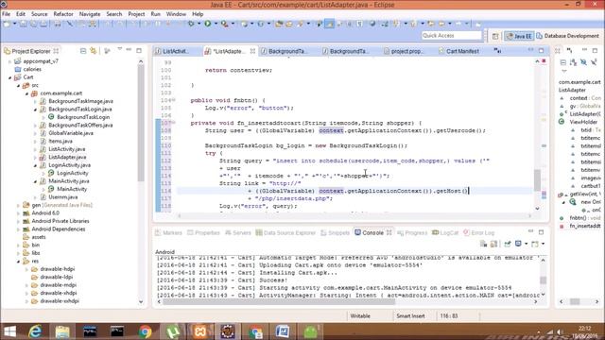Maximize the Project Explorer panel
This screenshot has height=340, width=605.
(x=139, y=50)
